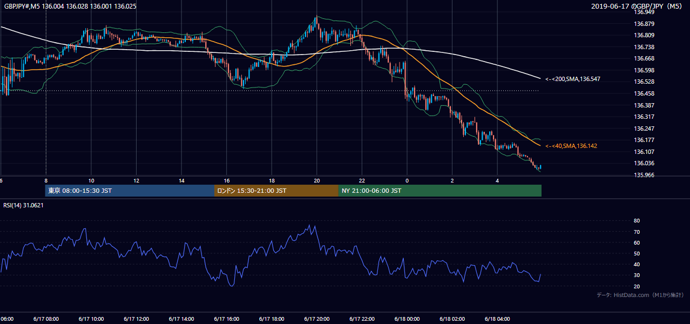Select the 40 SMA value label 136.142
690x324 pixels.
pos(571,146)
